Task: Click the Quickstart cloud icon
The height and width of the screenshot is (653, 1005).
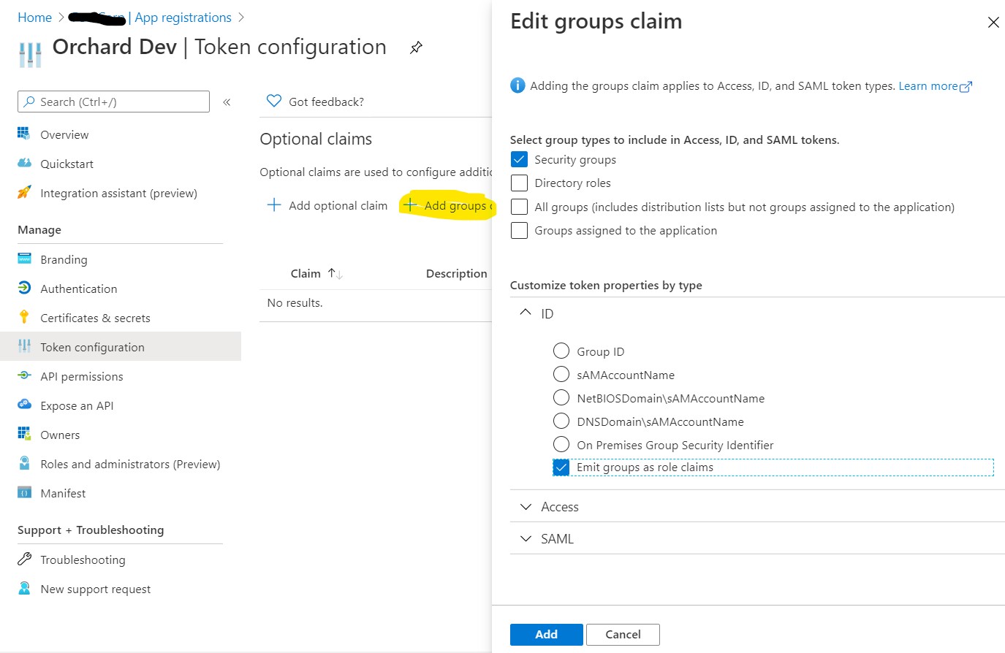Action: (24, 163)
